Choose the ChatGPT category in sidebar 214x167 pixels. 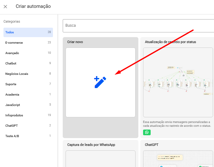point(28,126)
